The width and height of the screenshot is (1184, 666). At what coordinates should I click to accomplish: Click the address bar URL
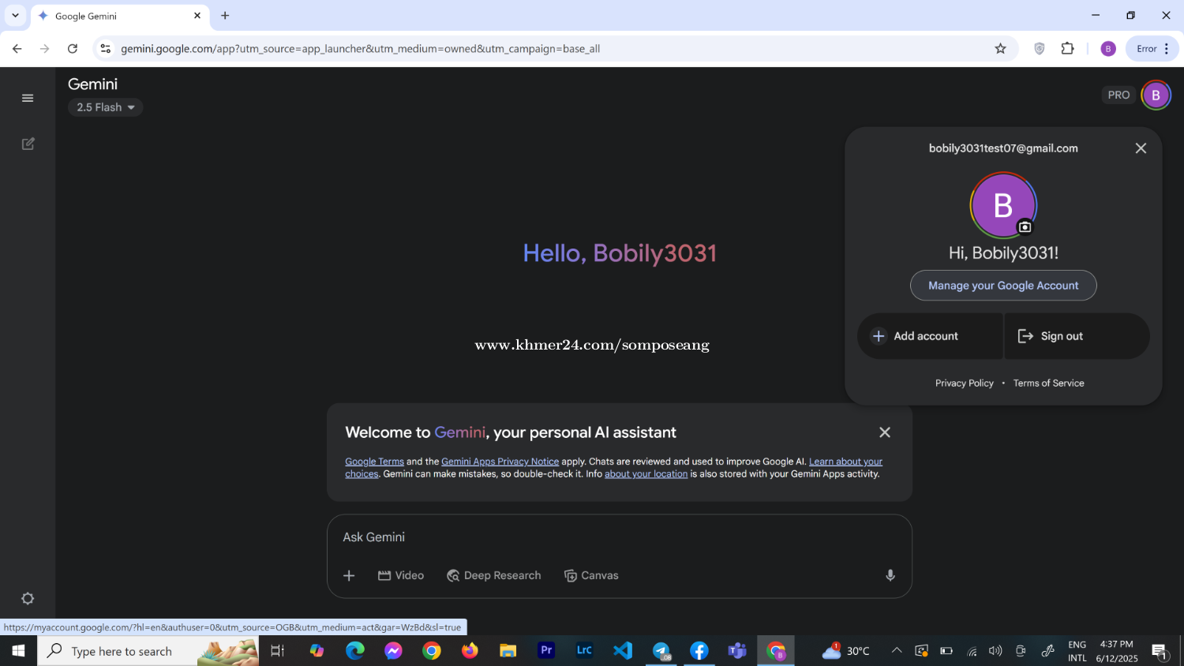[360, 49]
